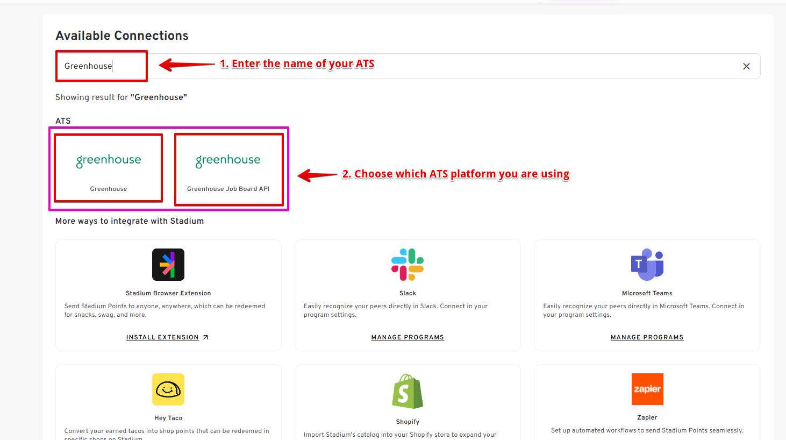Open MANAGE PROGRAMS under Slack

(408, 337)
